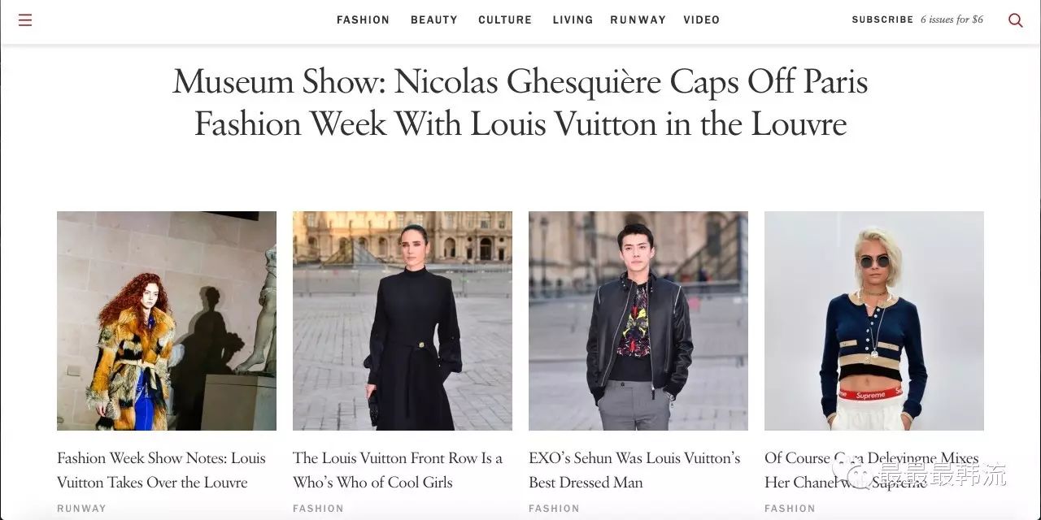Image resolution: width=1041 pixels, height=520 pixels.
Task: Select Culture in the top navigation
Action: pyautogui.click(x=505, y=20)
